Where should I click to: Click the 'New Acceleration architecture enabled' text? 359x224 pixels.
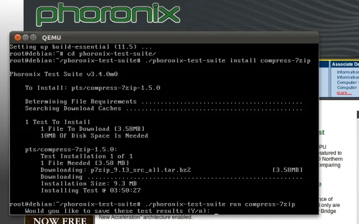pos(146,217)
